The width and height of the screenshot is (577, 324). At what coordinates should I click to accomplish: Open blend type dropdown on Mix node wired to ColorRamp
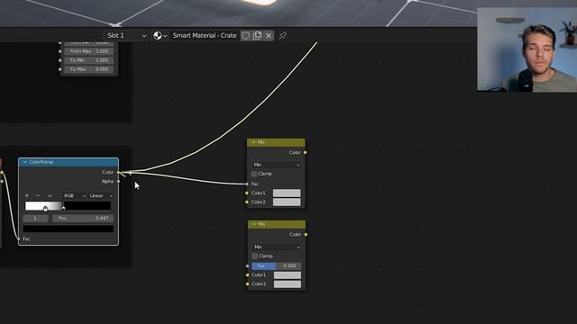click(x=277, y=165)
